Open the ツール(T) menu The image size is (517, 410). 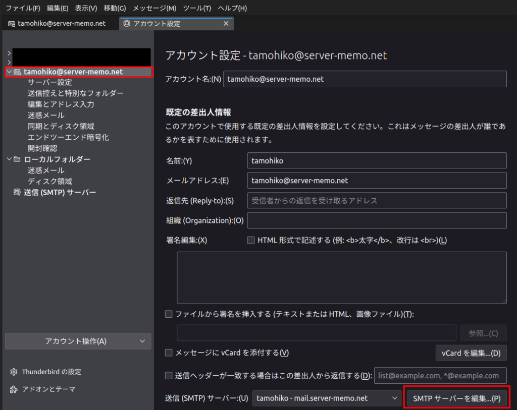click(x=196, y=8)
